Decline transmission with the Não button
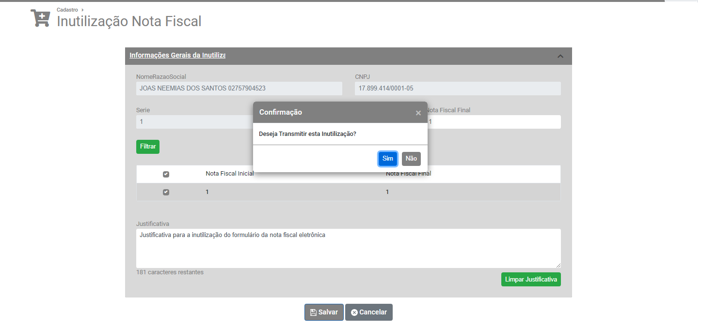 coord(411,159)
